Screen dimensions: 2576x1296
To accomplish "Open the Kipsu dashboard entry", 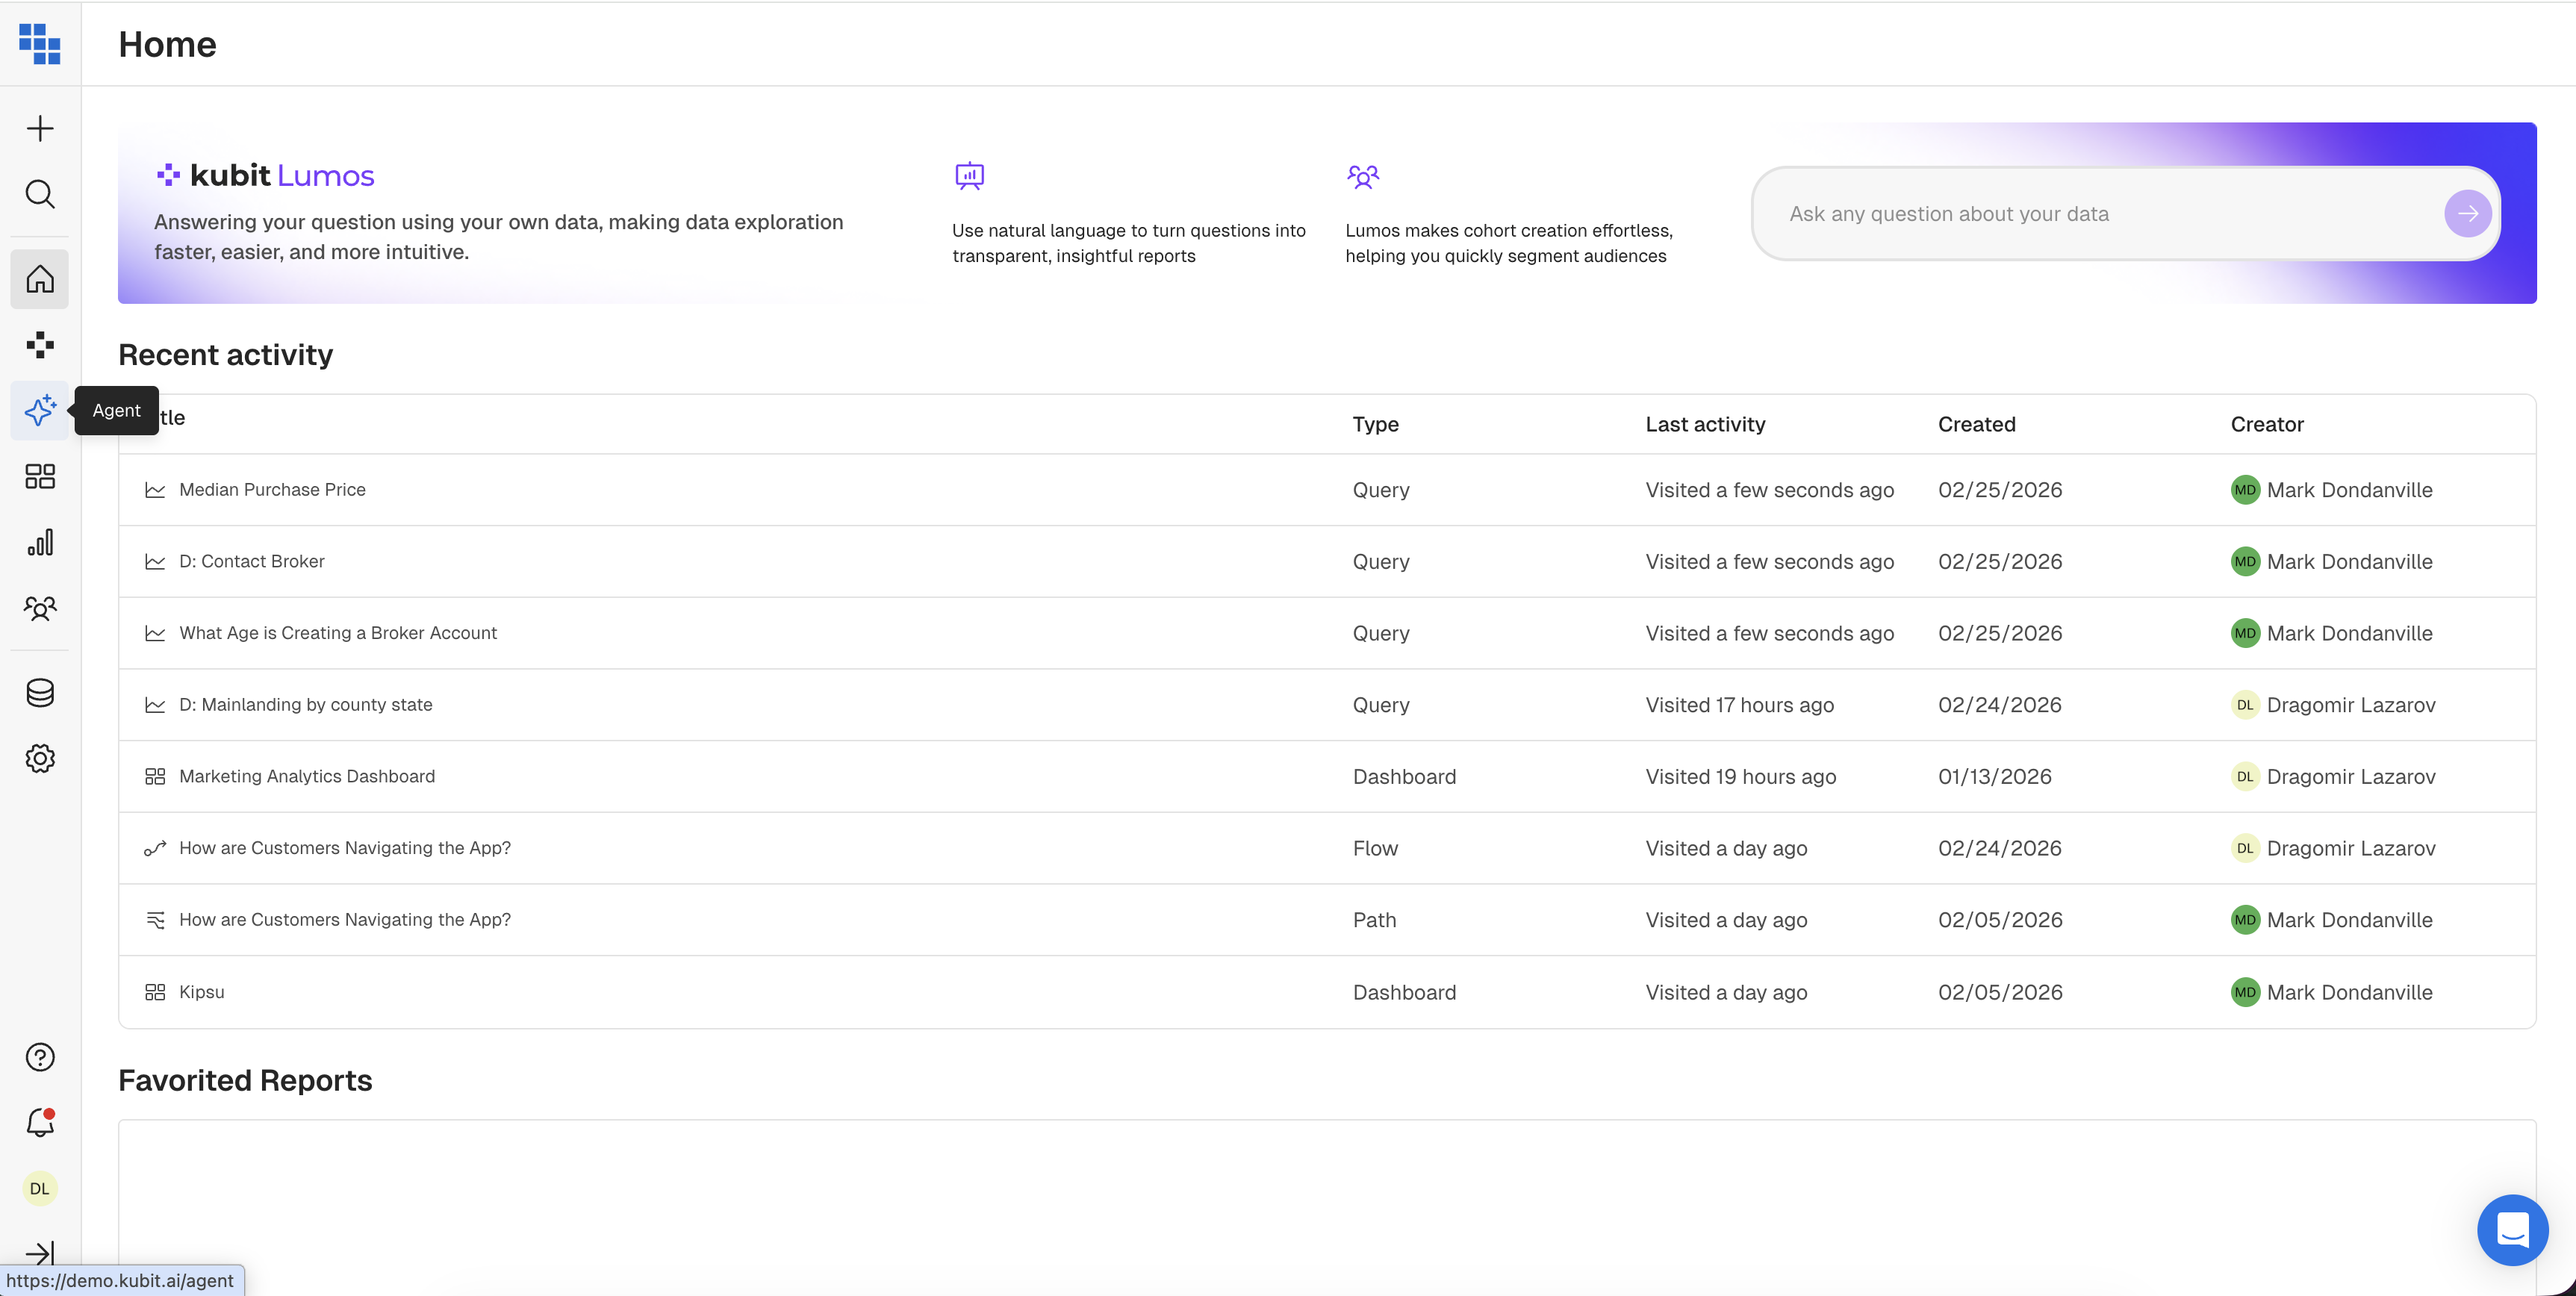I will pyautogui.click(x=201, y=992).
